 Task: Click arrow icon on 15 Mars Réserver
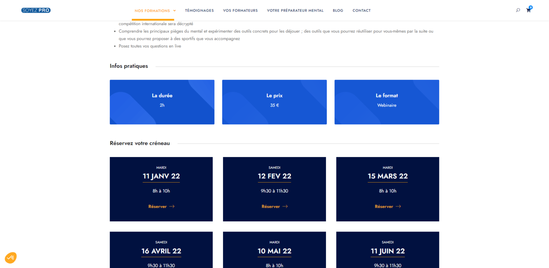tap(398, 206)
